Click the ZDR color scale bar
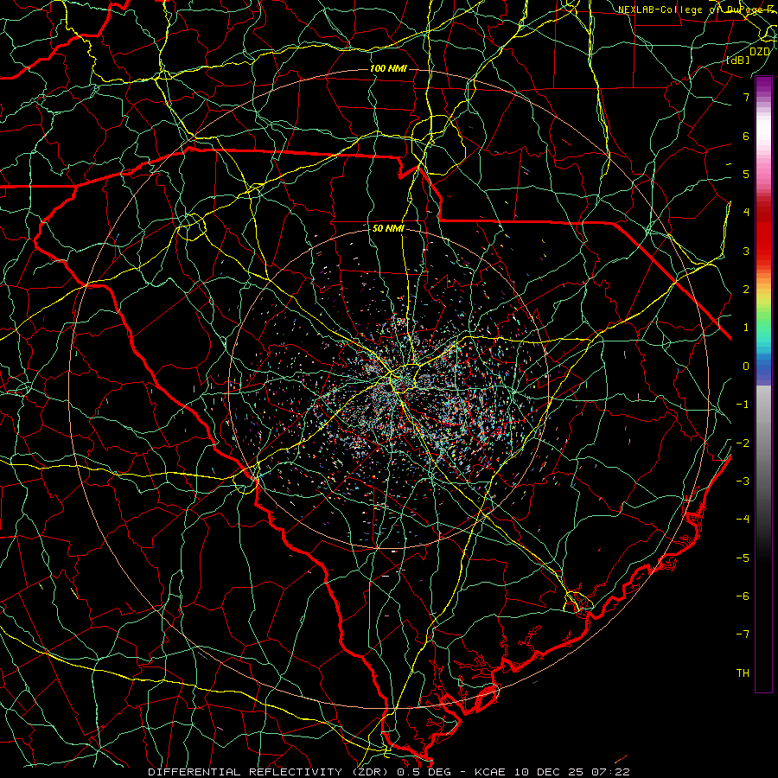This screenshot has width=778, height=778. pyautogui.click(x=763, y=384)
